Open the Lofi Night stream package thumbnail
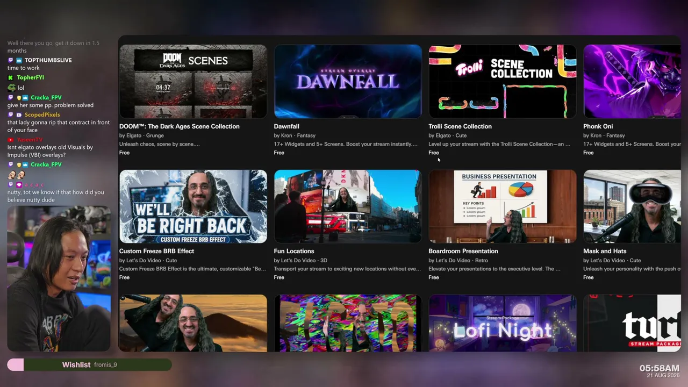This screenshot has width=688, height=387. (503, 323)
